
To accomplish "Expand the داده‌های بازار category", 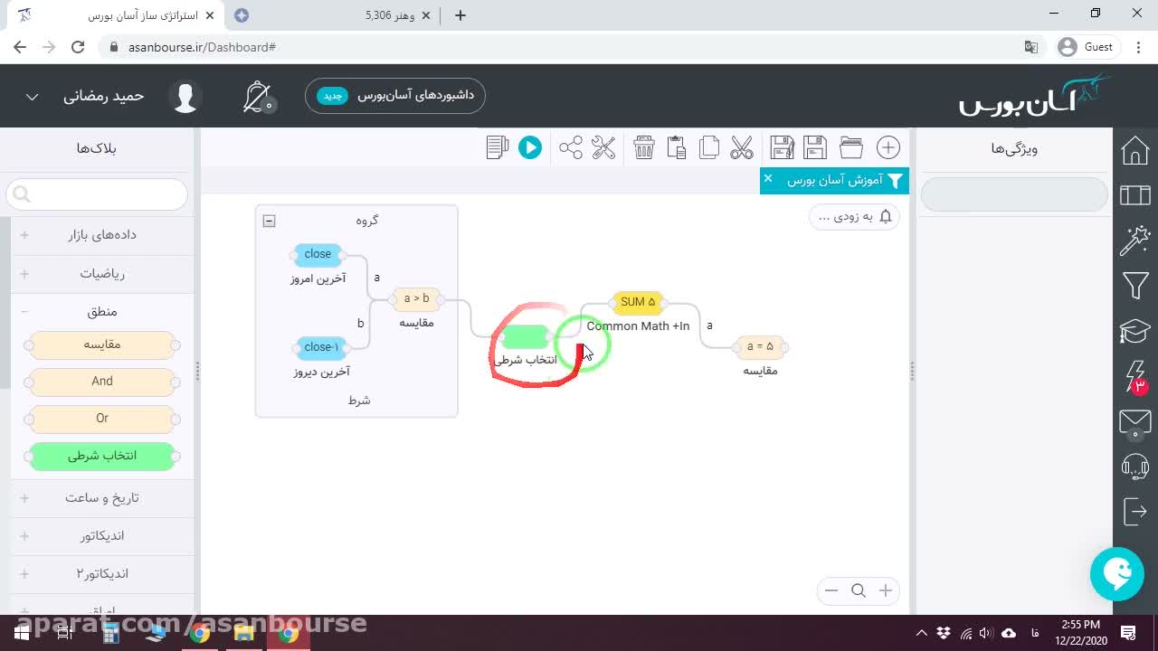I will pos(102,235).
